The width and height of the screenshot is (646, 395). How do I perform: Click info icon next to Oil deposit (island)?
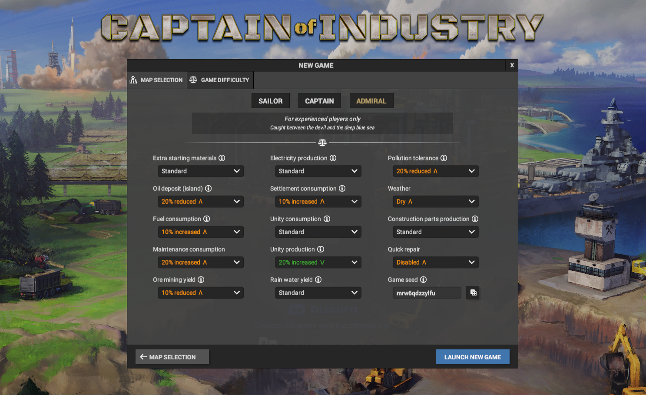tap(208, 189)
